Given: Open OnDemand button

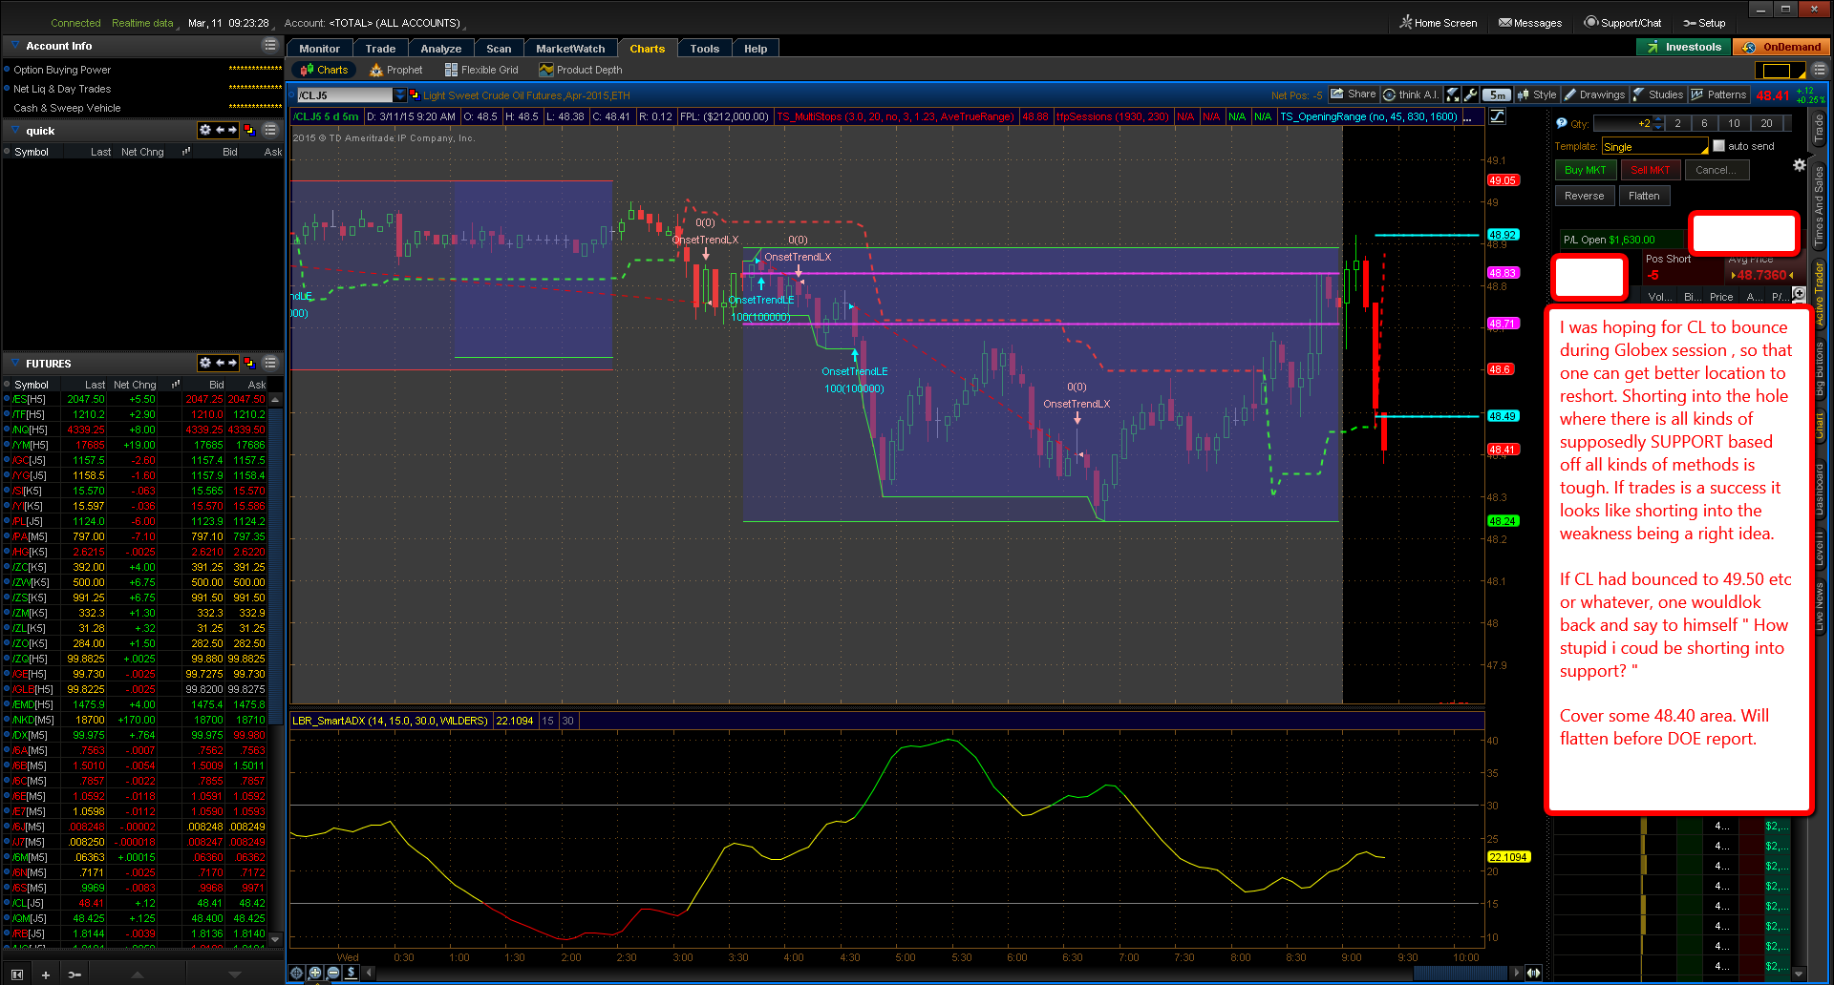Looking at the screenshot, I should [1782, 47].
